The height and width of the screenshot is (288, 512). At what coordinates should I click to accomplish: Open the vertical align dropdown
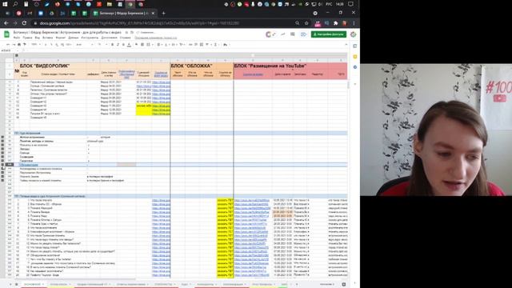(x=166, y=45)
